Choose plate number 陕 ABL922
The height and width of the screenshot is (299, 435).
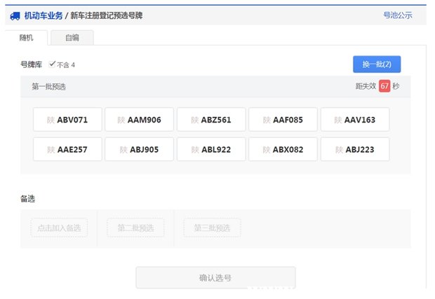click(x=211, y=149)
